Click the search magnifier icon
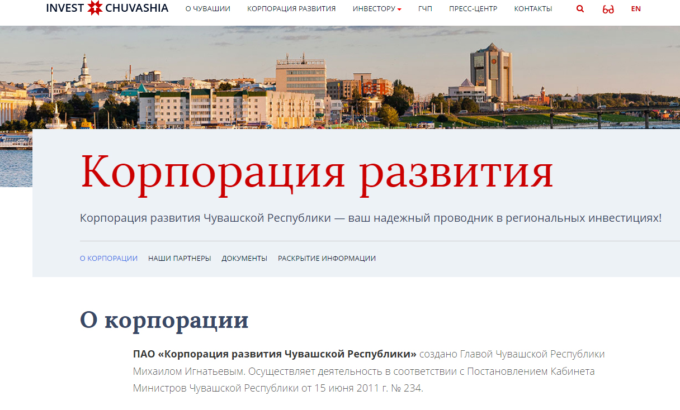Screen dimensions: 680x410 coord(580,9)
